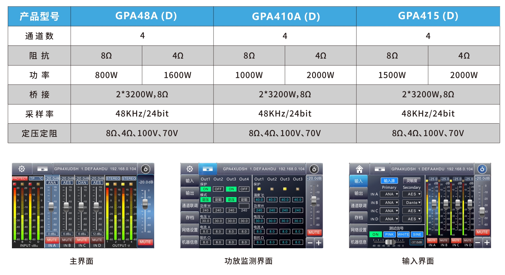Viewport: 505px width, 275px height.
Task: Open settings gear in amplifier monitoring panel
Action: pos(190,169)
